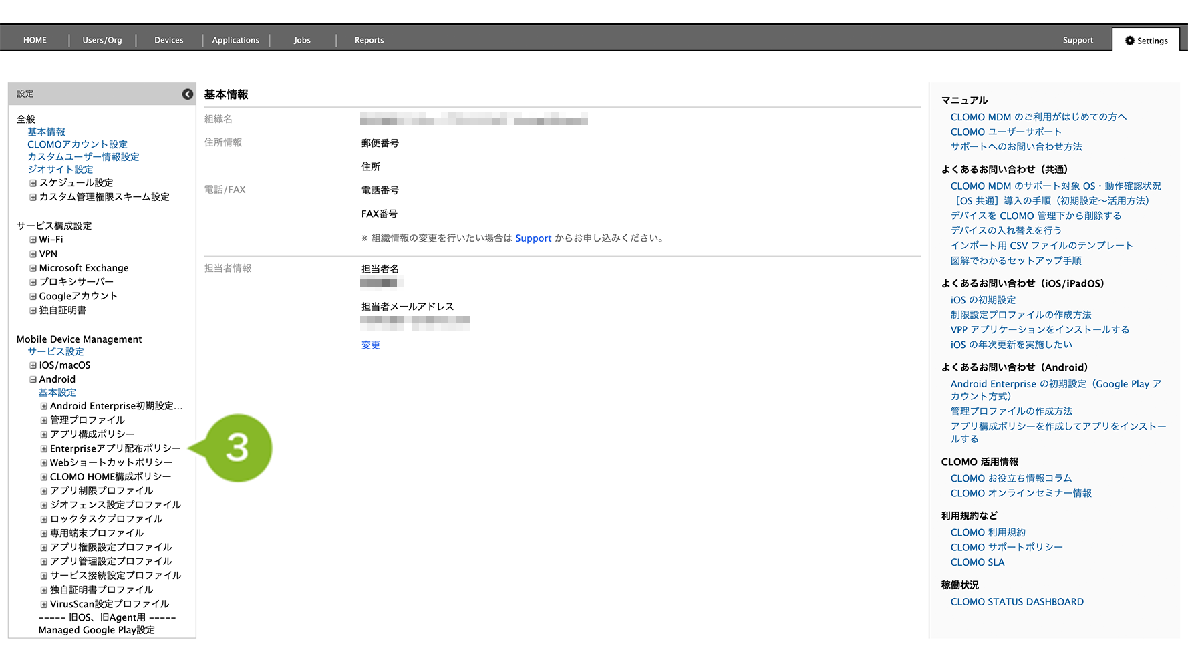
Task: Open the iOS の初期設定 help link
Action: pos(982,300)
